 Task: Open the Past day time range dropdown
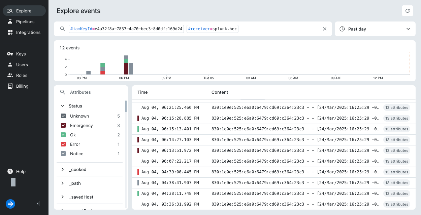(375, 29)
